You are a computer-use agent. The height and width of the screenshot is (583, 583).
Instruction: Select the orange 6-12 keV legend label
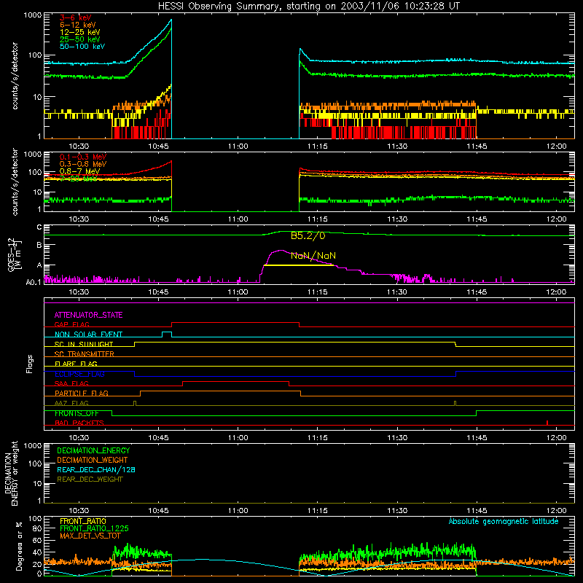click(x=77, y=25)
